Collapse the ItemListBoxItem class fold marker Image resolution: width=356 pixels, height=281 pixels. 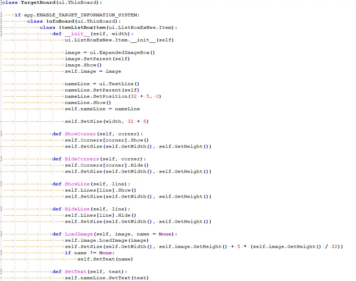(1, 27)
